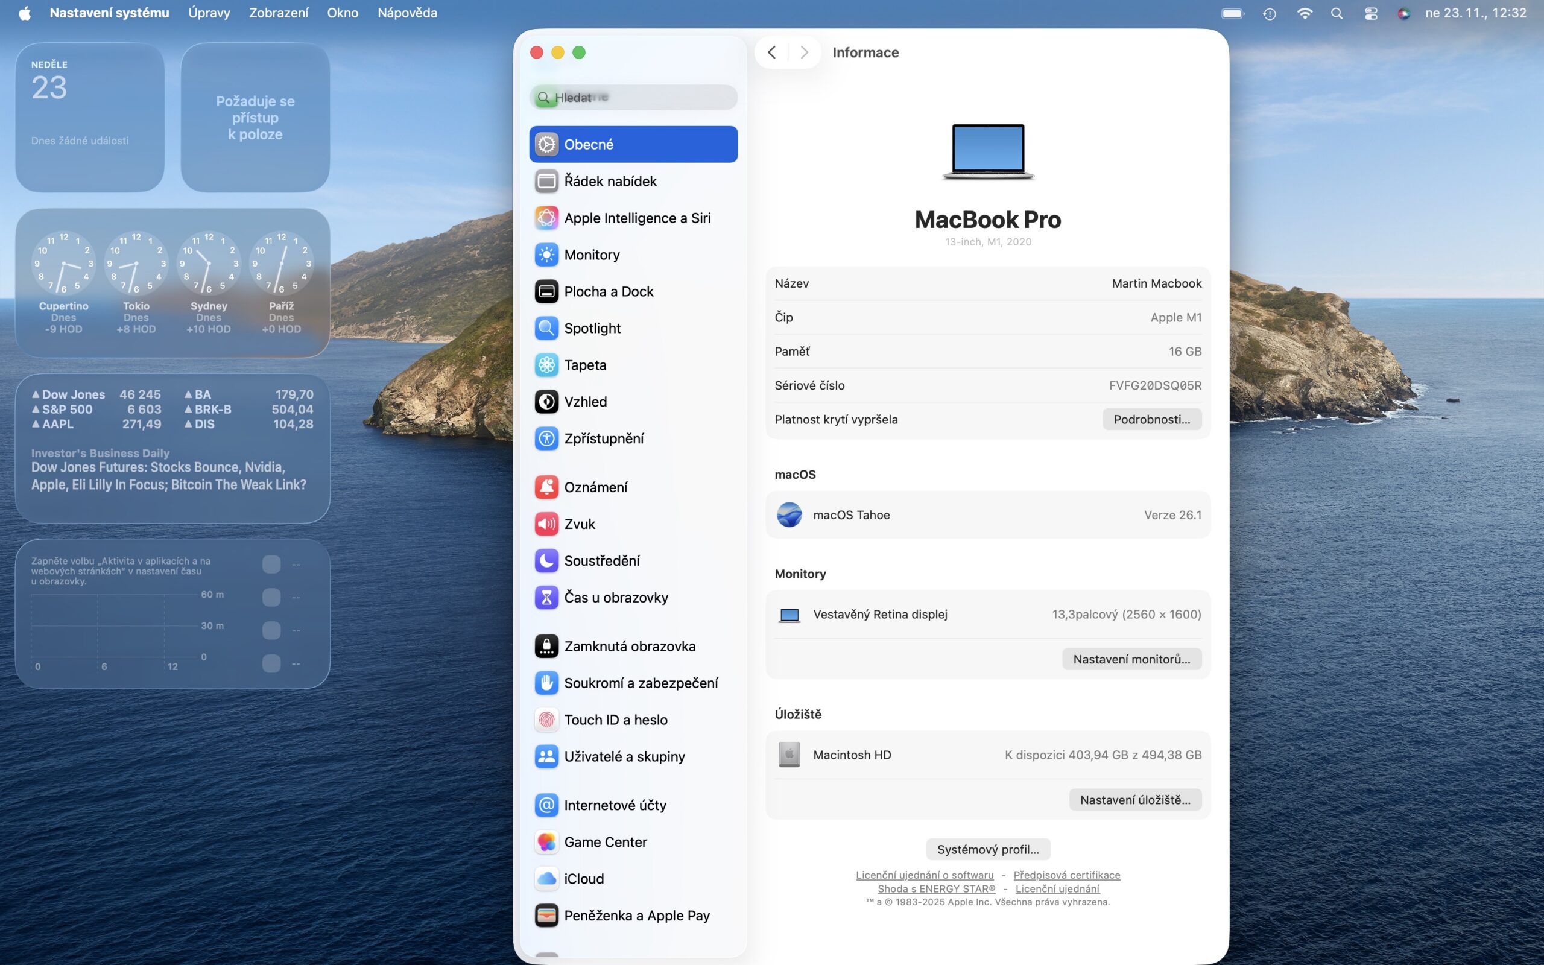Open Zamknutá obrazovka settings
This screenshot has height=965, width=1544.
pyautogui.click(x=629, y=646)
